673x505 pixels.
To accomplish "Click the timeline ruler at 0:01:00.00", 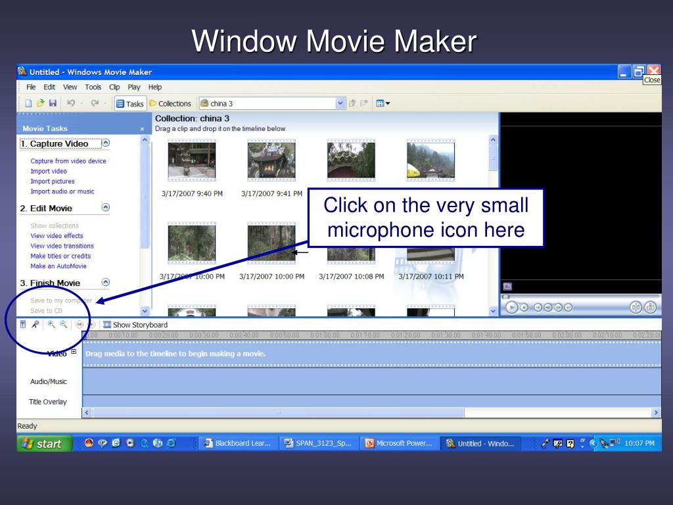I will (325, 335).
